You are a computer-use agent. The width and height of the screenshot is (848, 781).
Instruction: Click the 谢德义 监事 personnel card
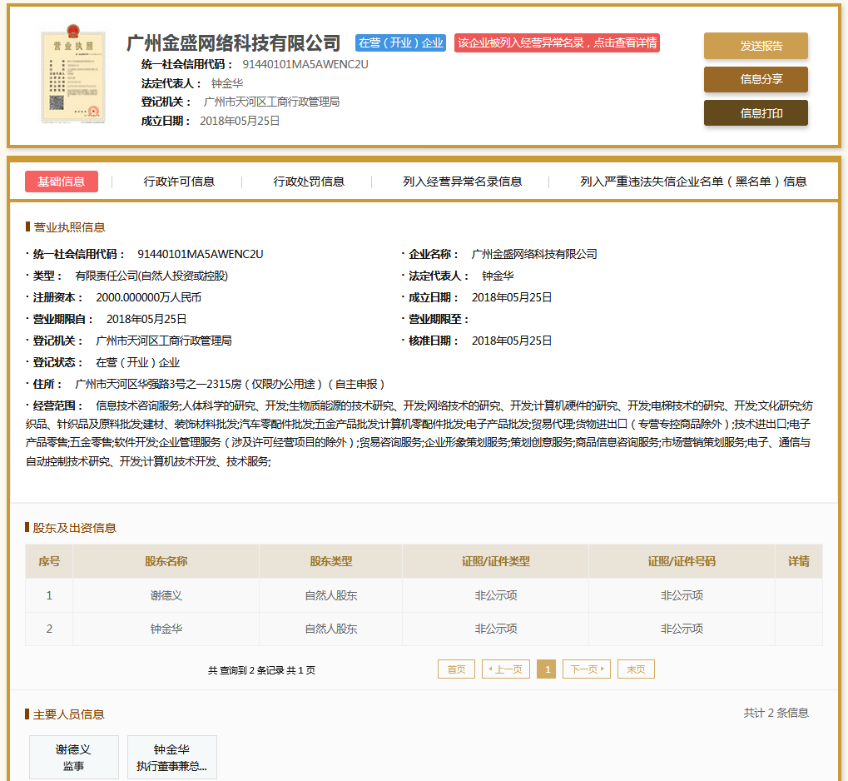coord(73,757)
